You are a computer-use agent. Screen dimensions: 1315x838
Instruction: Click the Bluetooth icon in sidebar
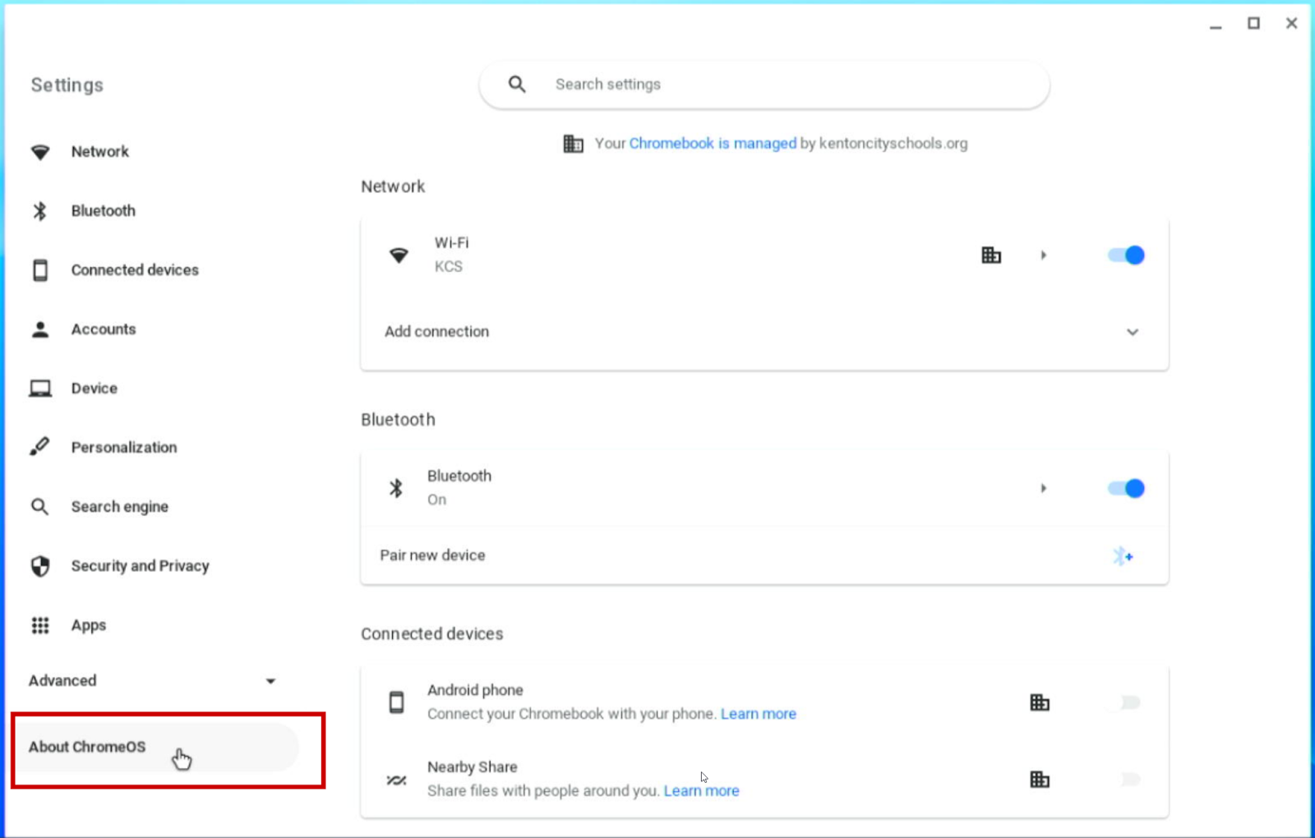pyautogui.click(x=40, y=211)
